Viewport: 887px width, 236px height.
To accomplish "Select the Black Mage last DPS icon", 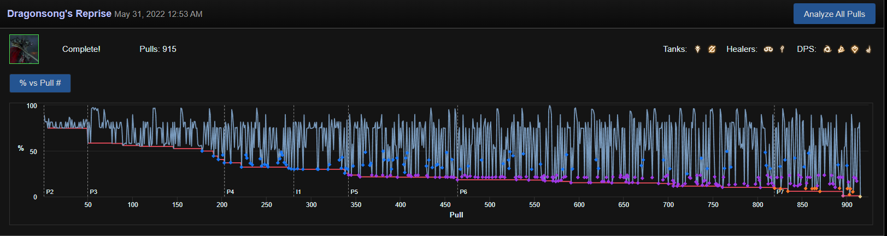I will click(x=868, y=49).
